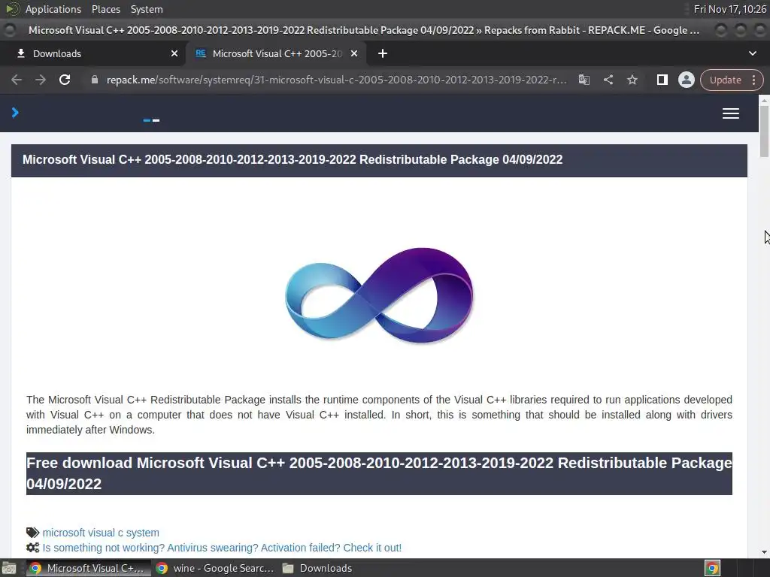Viewport: 770px width, 577px height.
Task: Open the Applications menu
Action: (x=53, y=9)
